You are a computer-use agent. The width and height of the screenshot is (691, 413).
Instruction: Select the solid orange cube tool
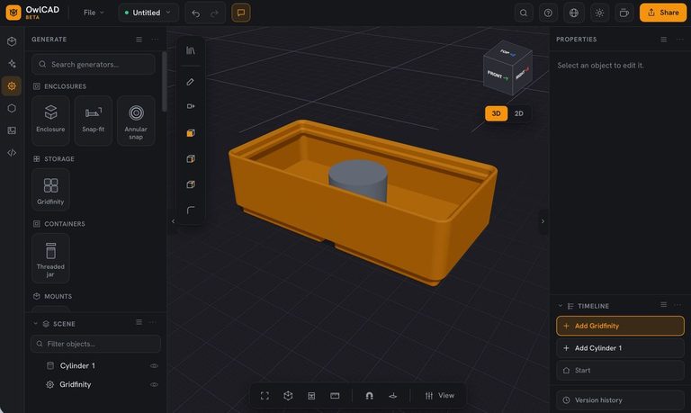pos(191,132)
